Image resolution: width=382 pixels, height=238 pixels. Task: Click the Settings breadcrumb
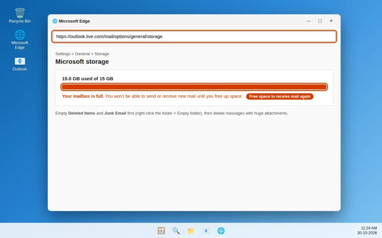pyautogui.click(x=63, y=54)
